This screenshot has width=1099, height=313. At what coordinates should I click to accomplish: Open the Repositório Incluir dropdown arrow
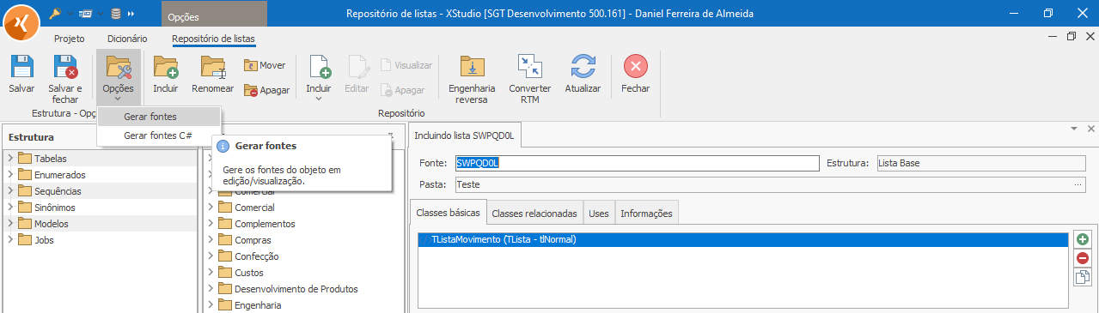[x=319, y=99]
